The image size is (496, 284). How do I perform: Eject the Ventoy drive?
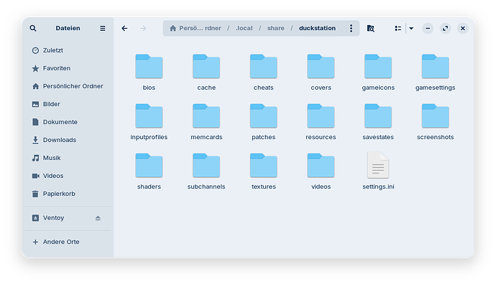(98, 218)
